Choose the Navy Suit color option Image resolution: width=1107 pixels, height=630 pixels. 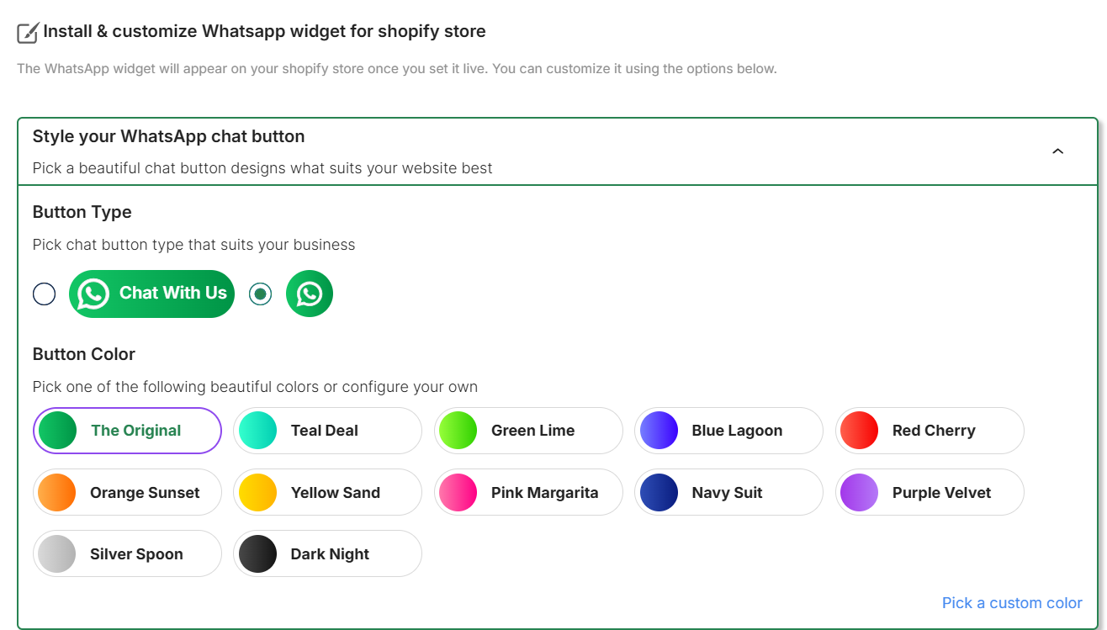click(x=728, y=492)
